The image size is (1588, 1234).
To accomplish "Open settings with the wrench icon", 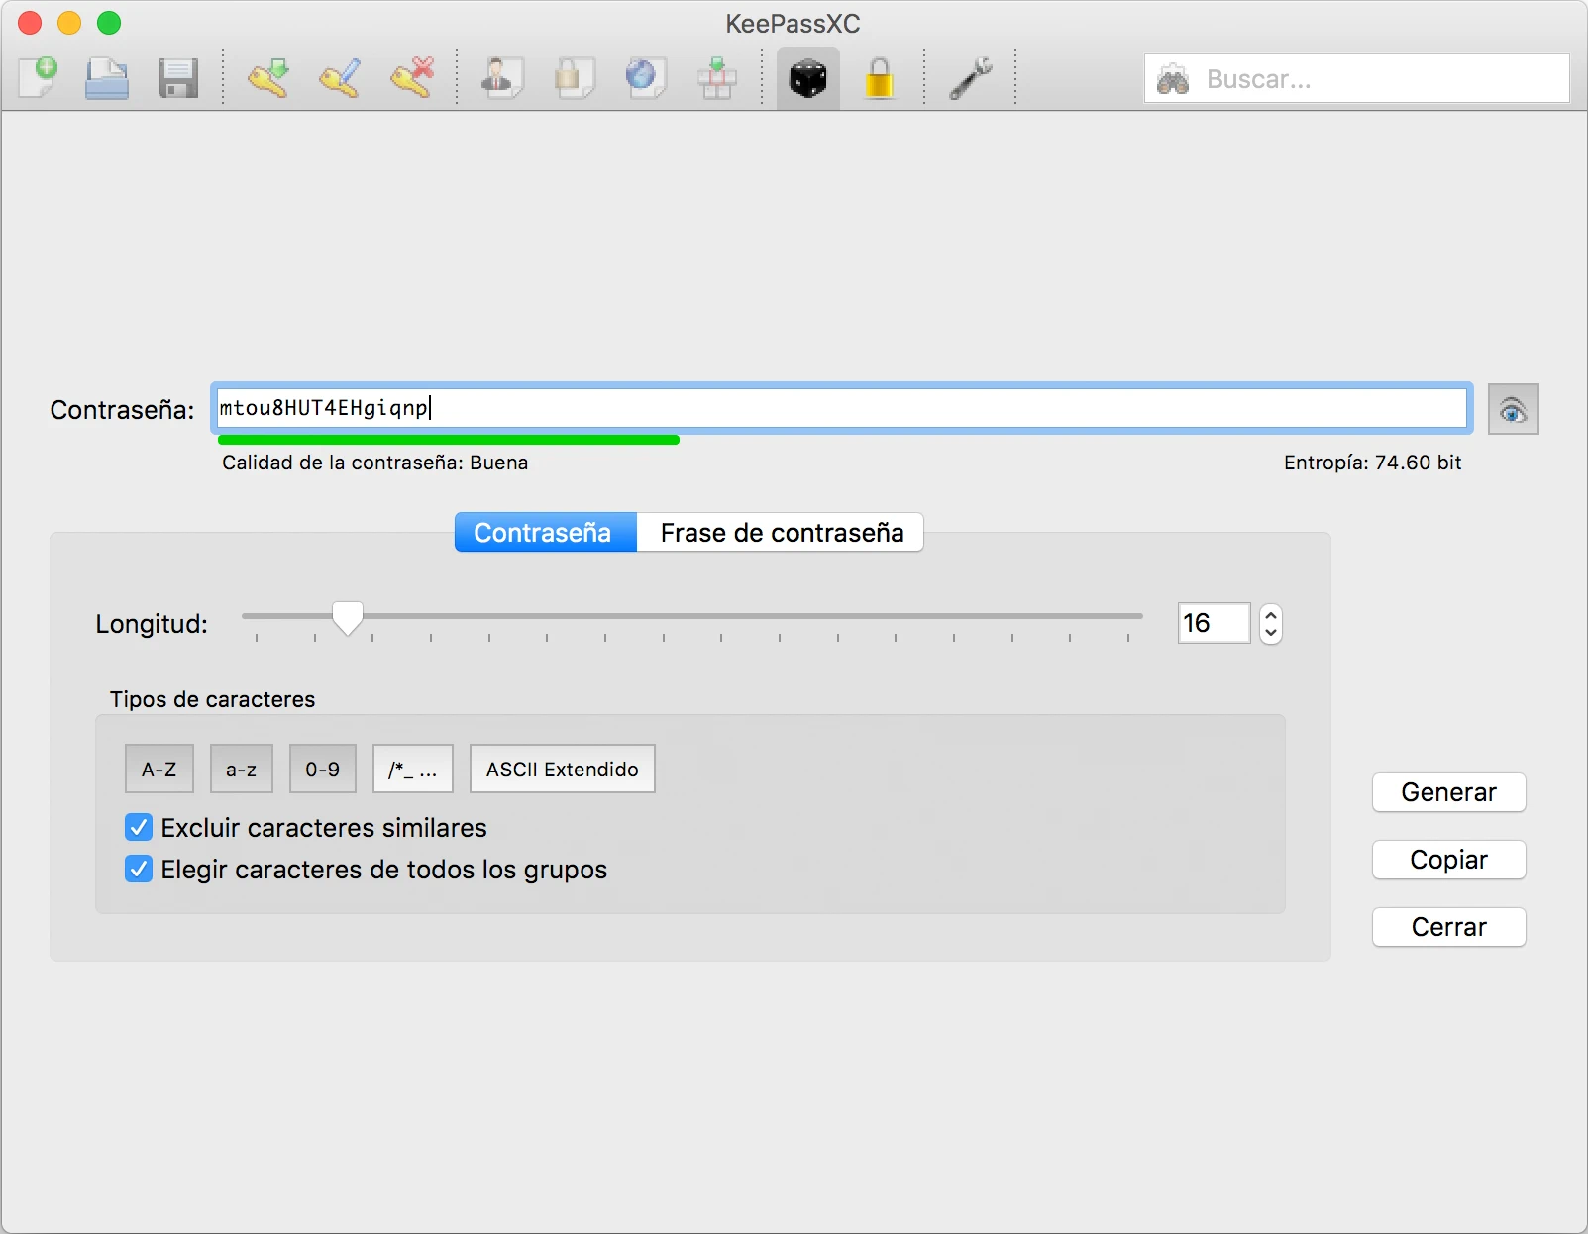I will pos(971,78).
